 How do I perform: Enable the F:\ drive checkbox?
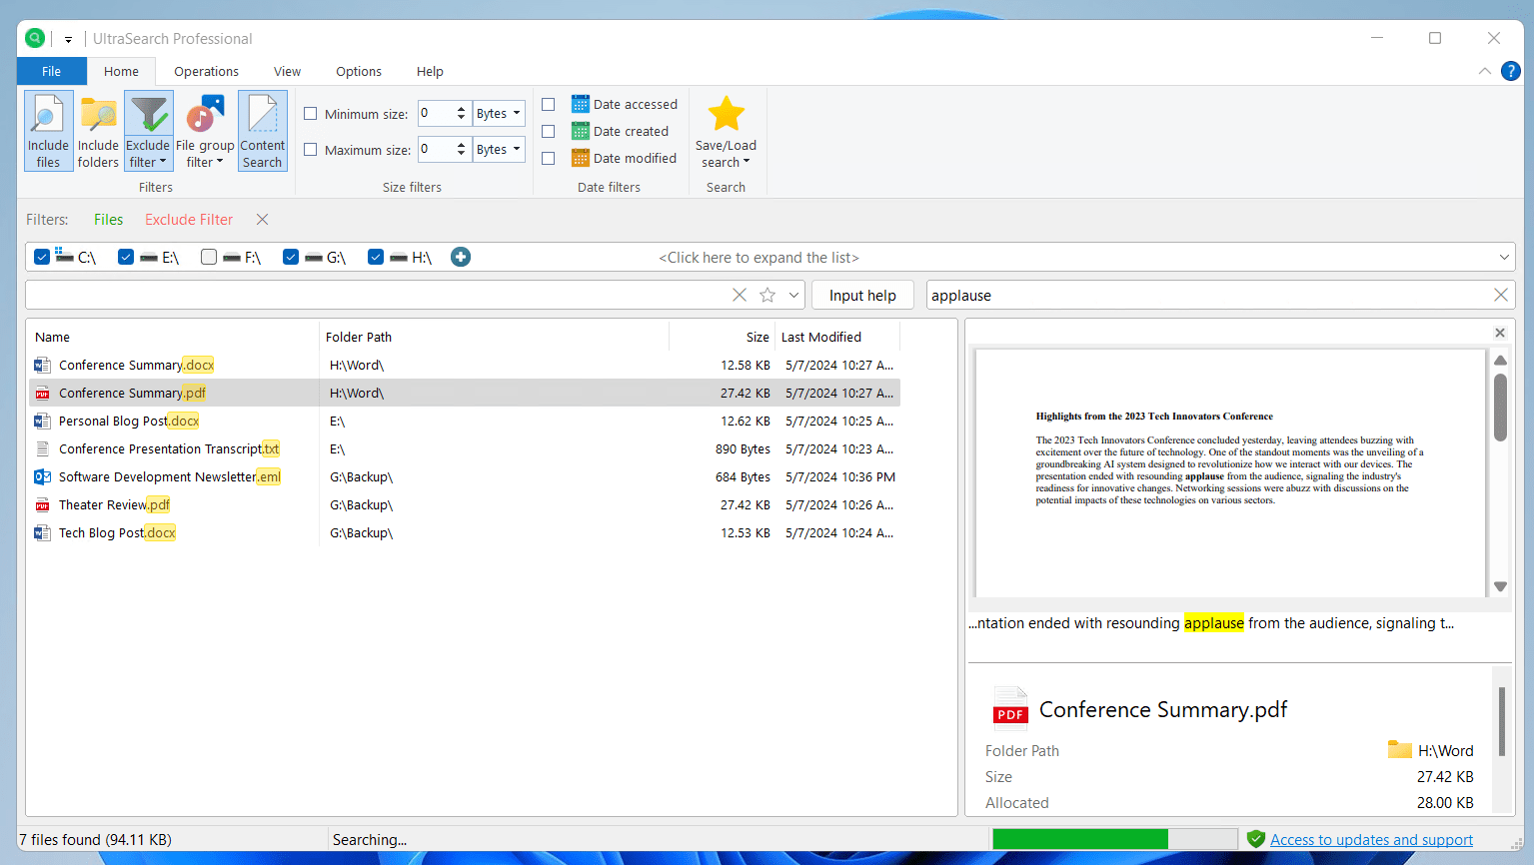click(x=209, y=257)
